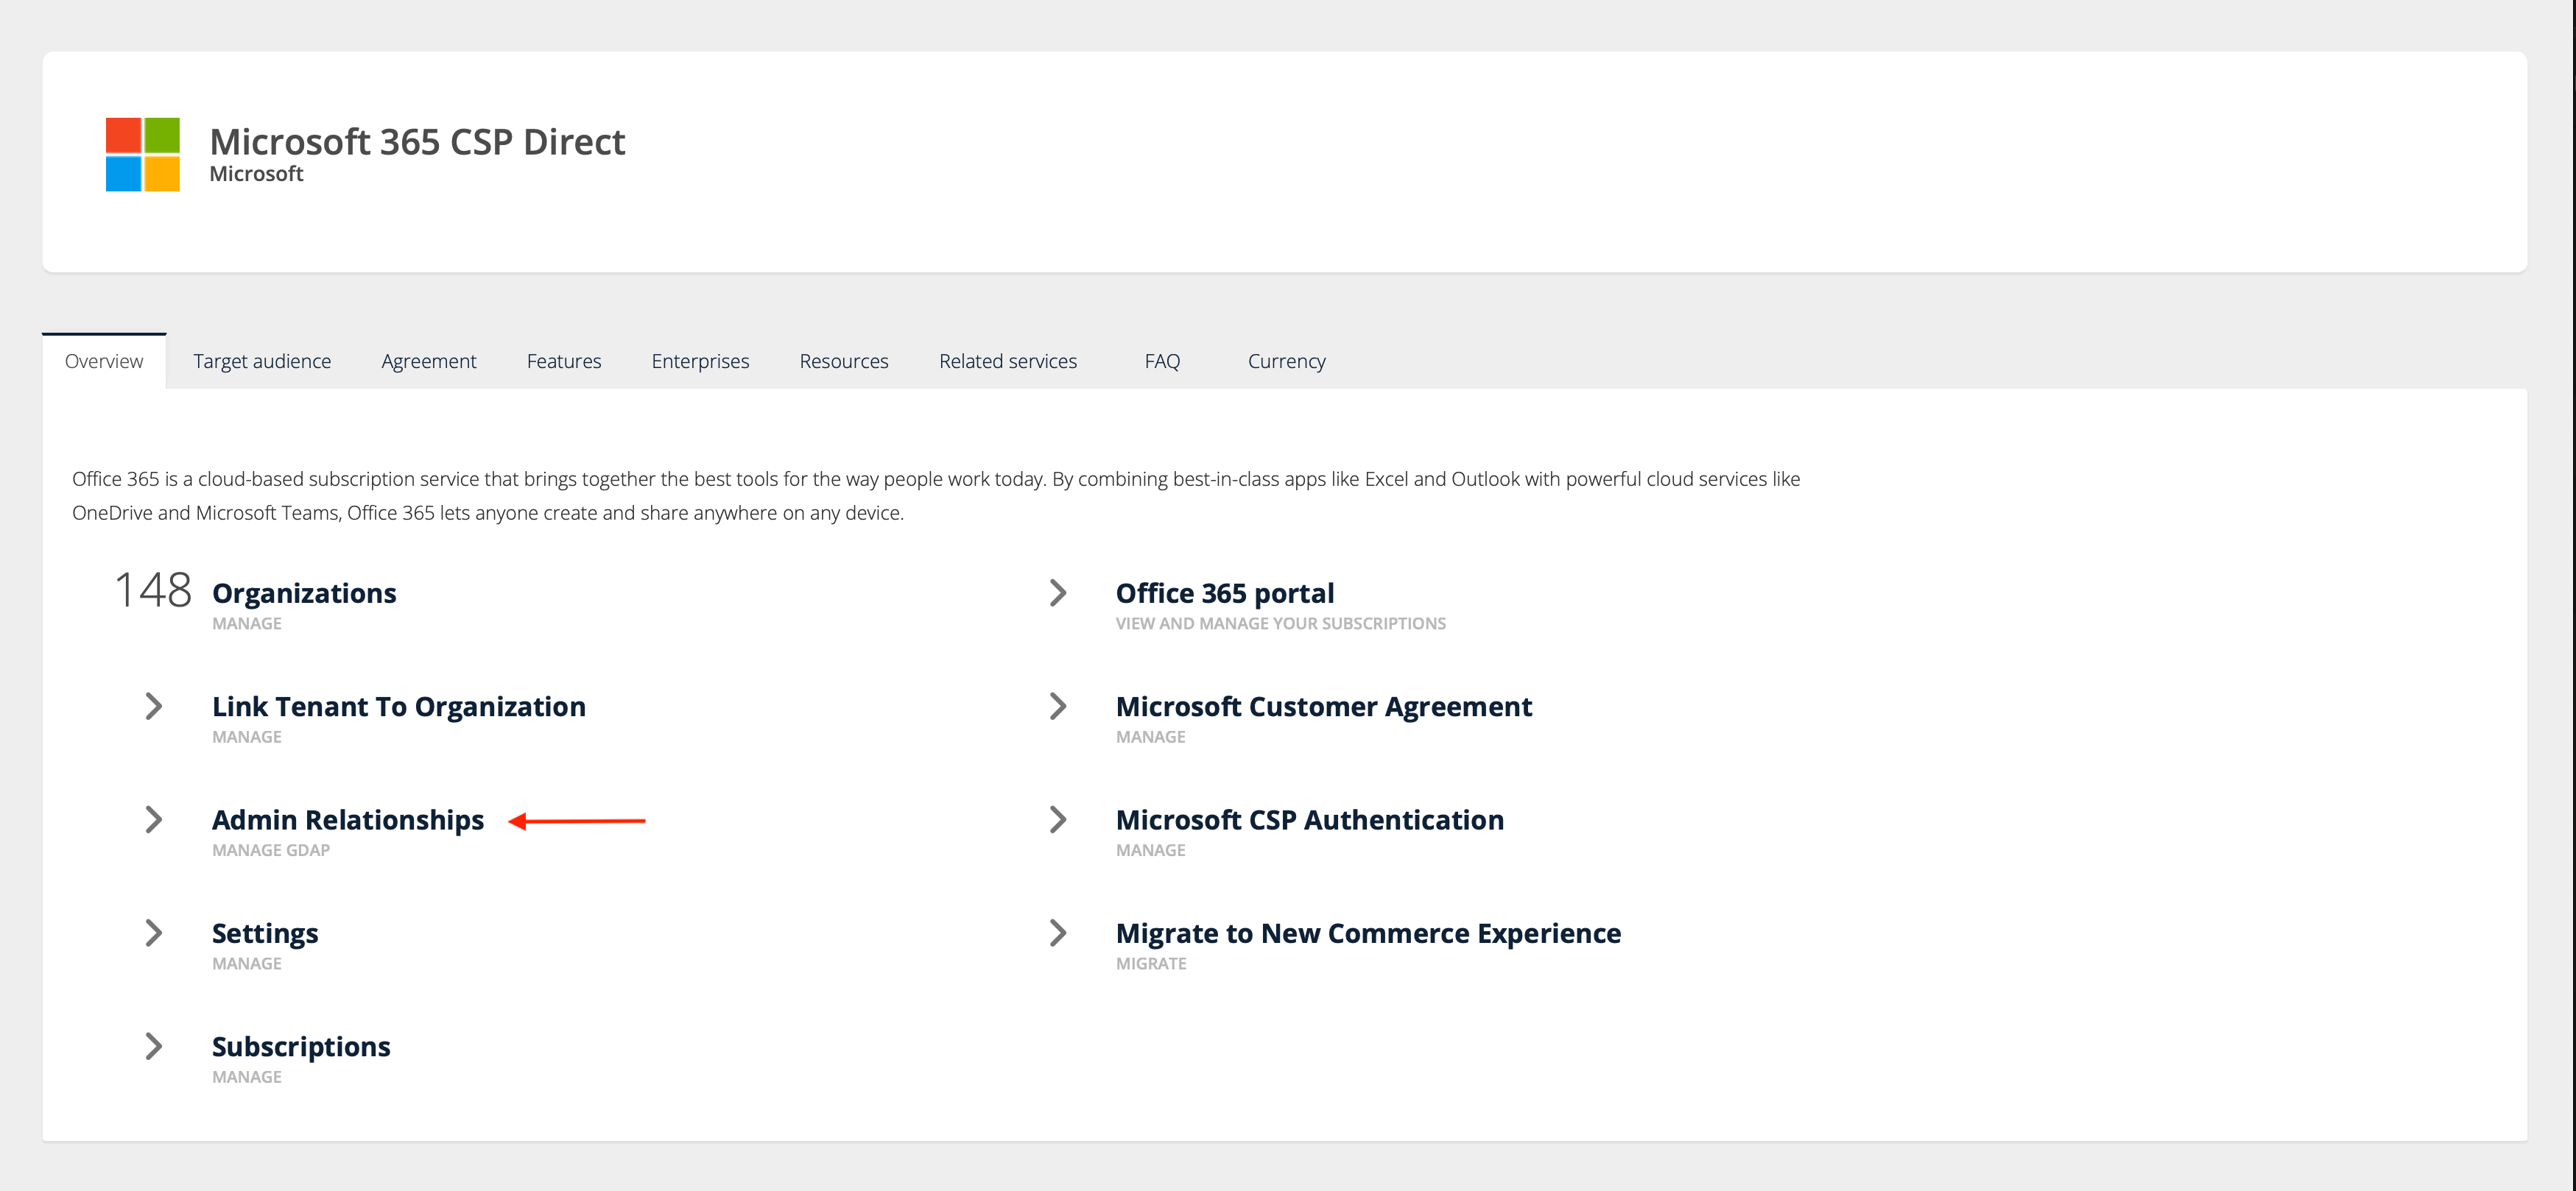Click the chevron beside Settings

(153, 933)
